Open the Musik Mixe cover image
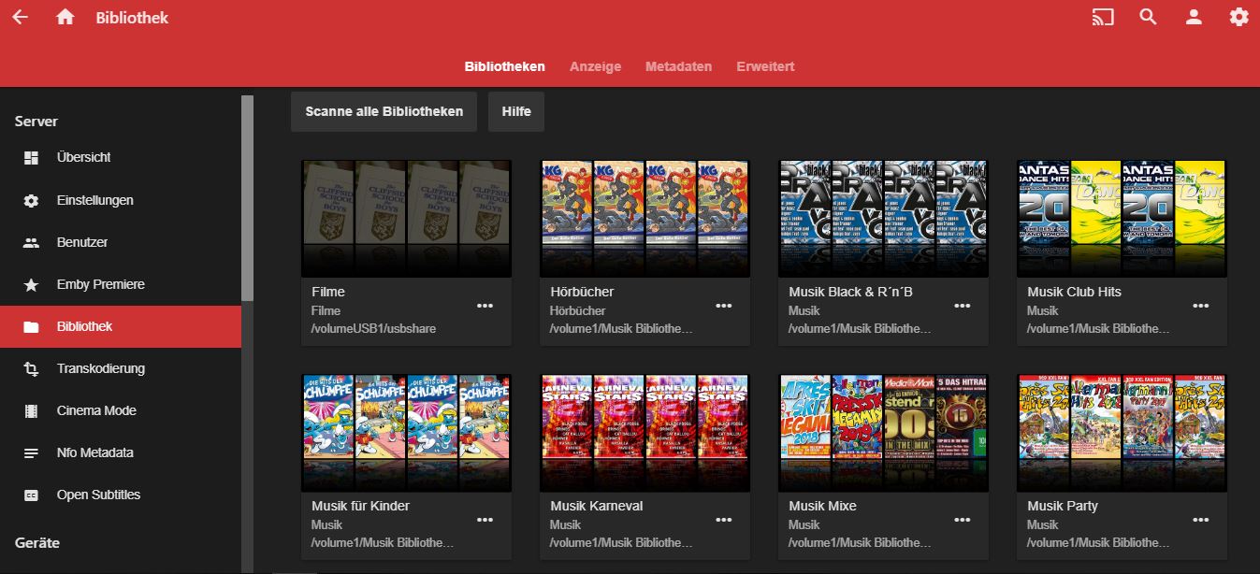Viewport: 1260px width, 574px height. 883,433
